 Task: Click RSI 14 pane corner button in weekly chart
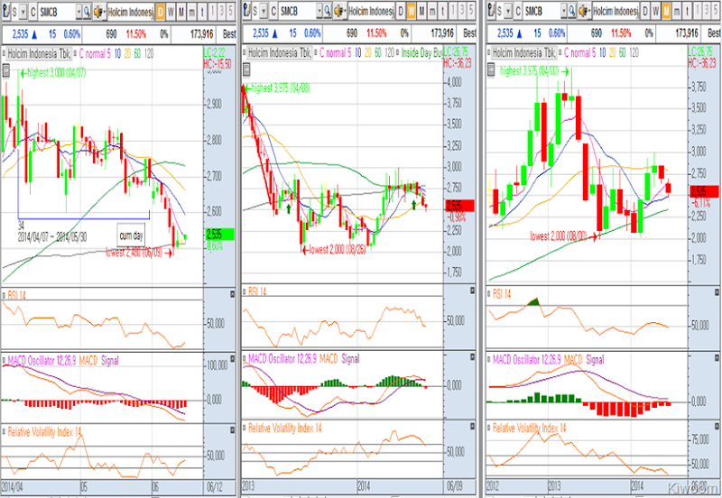[472, 290]
